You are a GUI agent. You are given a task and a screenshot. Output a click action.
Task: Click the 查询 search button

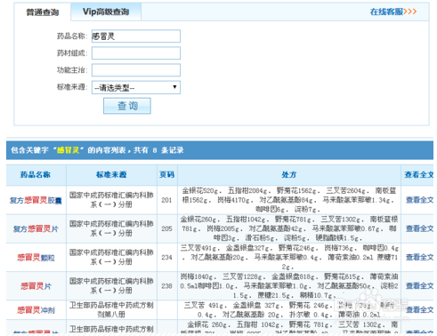pyautogui.click(x=127, y=106)
